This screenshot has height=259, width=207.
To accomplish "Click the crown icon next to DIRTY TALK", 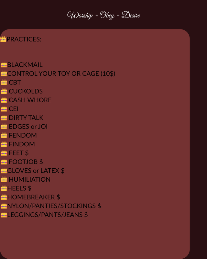I will click(x=4, y=118).
